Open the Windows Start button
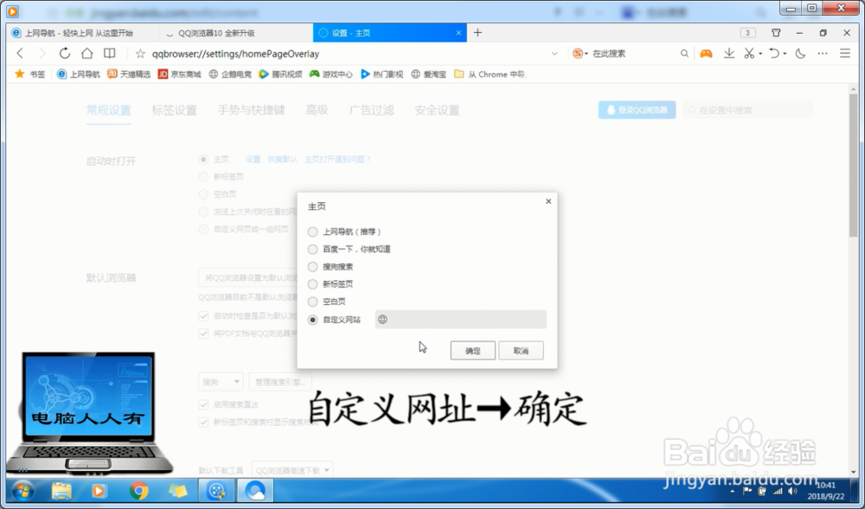This screenshot has height=509, width=865. pos(22,490)
